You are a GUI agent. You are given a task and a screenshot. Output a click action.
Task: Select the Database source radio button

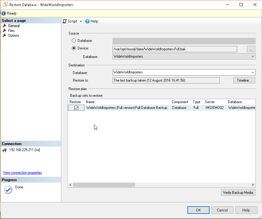tap(74, 41)
